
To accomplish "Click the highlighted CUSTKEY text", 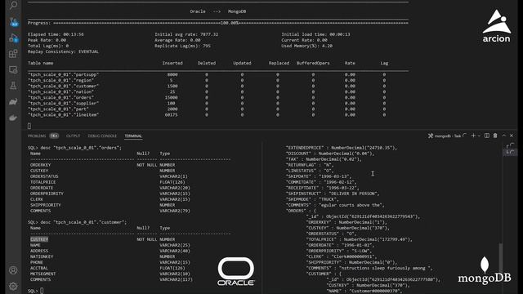I will pyautogui.click(x=39, y=239).
